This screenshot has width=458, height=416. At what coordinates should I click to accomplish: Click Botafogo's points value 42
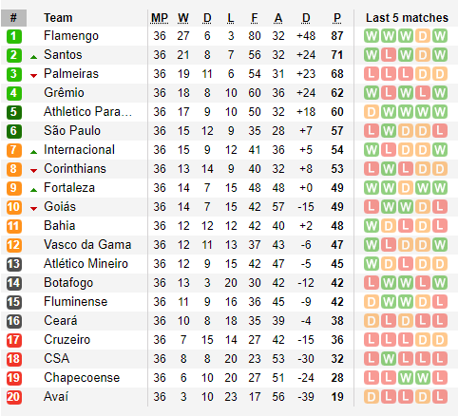click(x=337, y=283)
